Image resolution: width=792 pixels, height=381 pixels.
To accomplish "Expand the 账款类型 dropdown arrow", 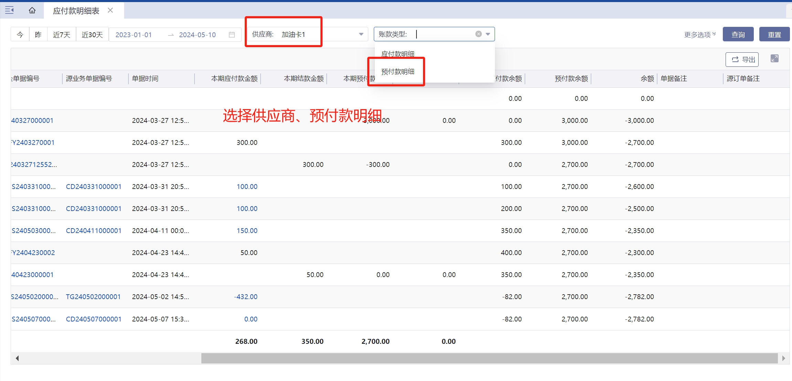I will tap(488, 34).
